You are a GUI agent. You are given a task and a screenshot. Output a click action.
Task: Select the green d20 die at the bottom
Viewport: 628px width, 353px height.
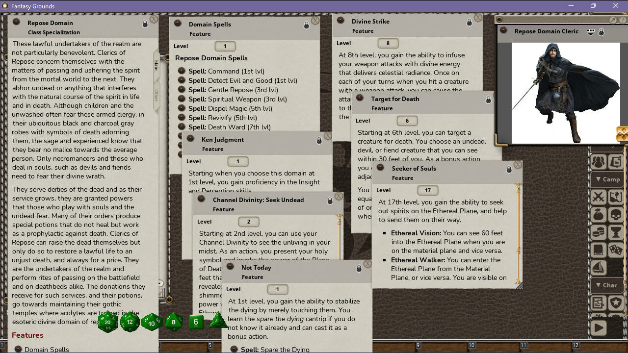[107, 322]
